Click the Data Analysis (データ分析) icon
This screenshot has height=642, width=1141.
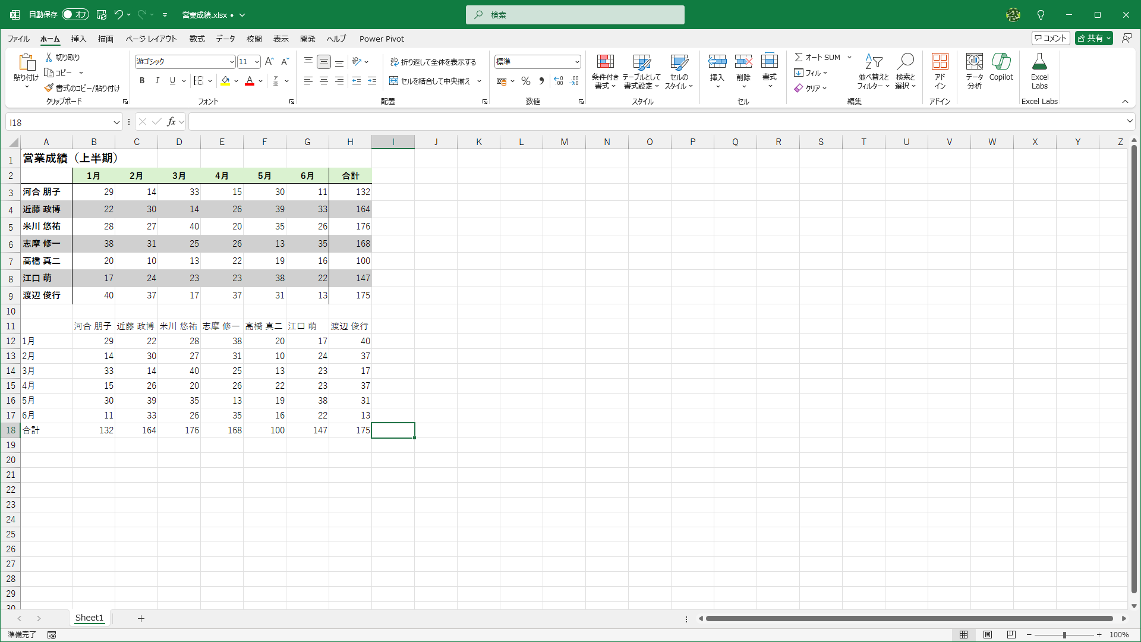974,70
